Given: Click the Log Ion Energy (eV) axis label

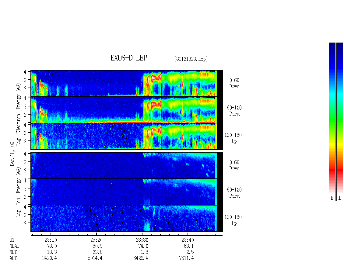Looking at the screenshot, I should [x=19, y=192].
